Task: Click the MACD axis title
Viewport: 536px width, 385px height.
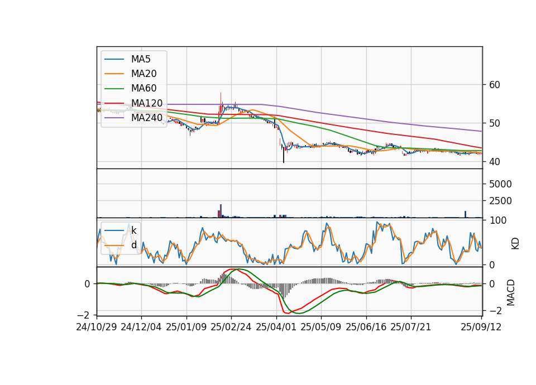Action: (x=511, y=292)
